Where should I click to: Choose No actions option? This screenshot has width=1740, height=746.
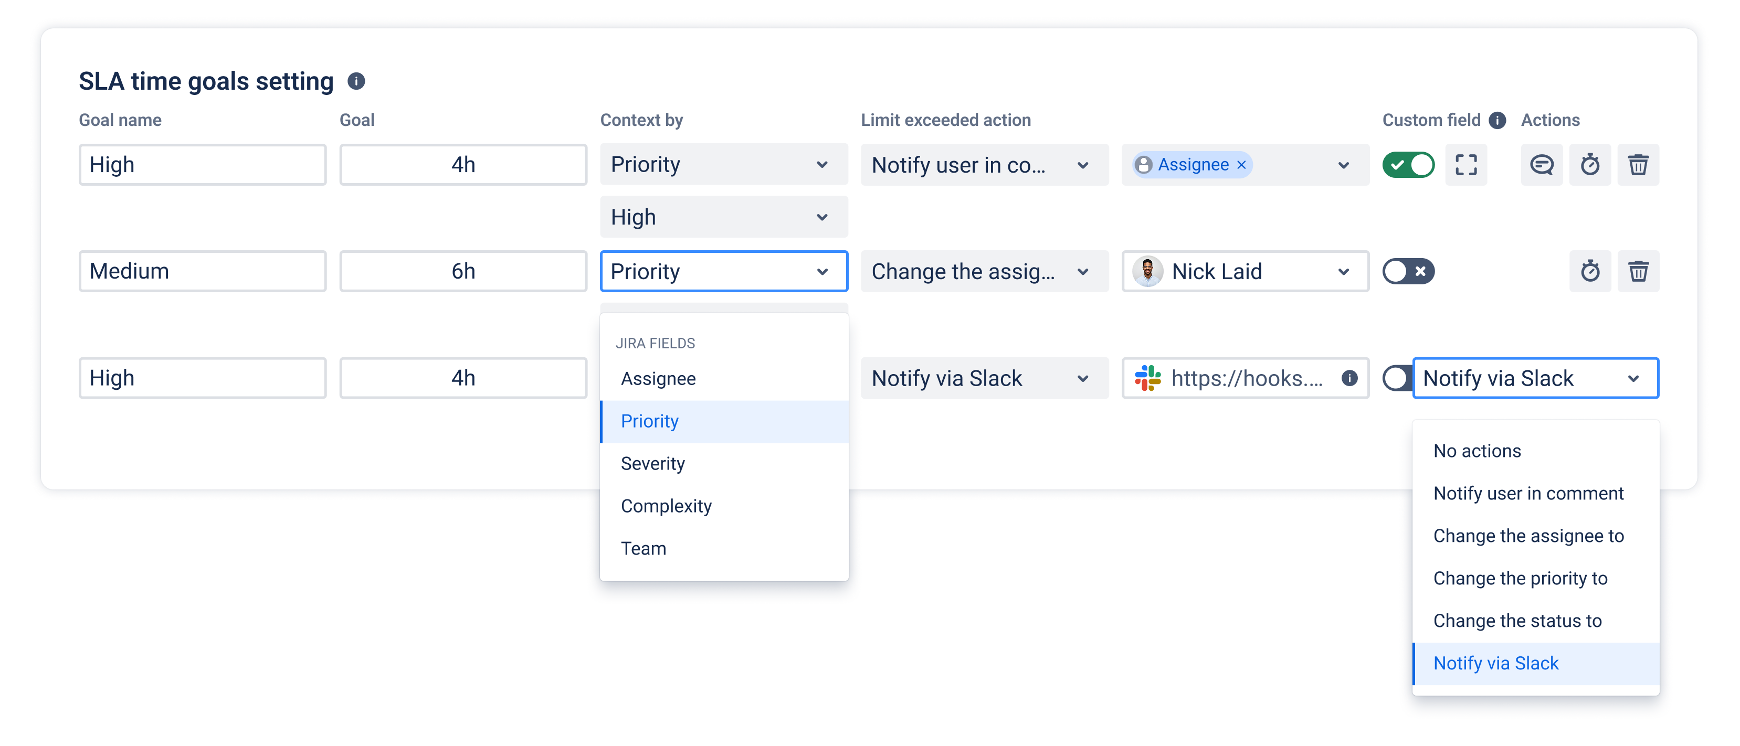coord(1535,451)
